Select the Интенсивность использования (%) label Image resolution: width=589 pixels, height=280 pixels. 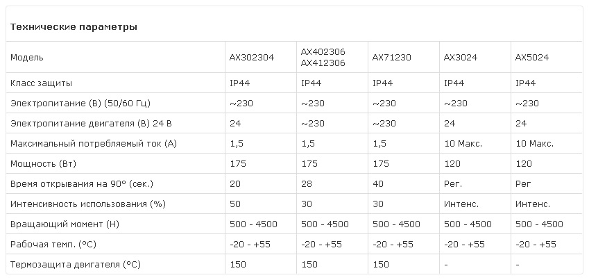pyautogui.click(x=88, y=204)
